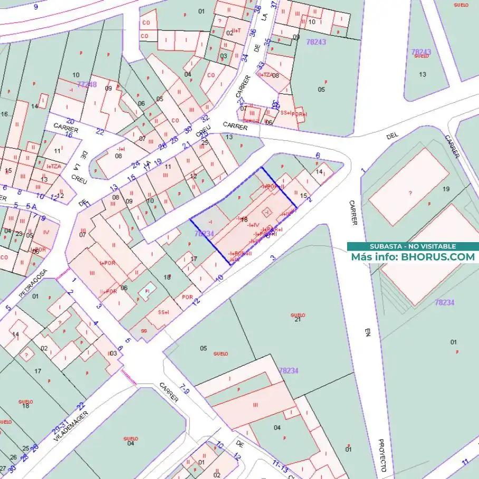This screenshot has width=479, height=479.
Task: Click the '-I+IV' building label
Action: coord(253,225)
